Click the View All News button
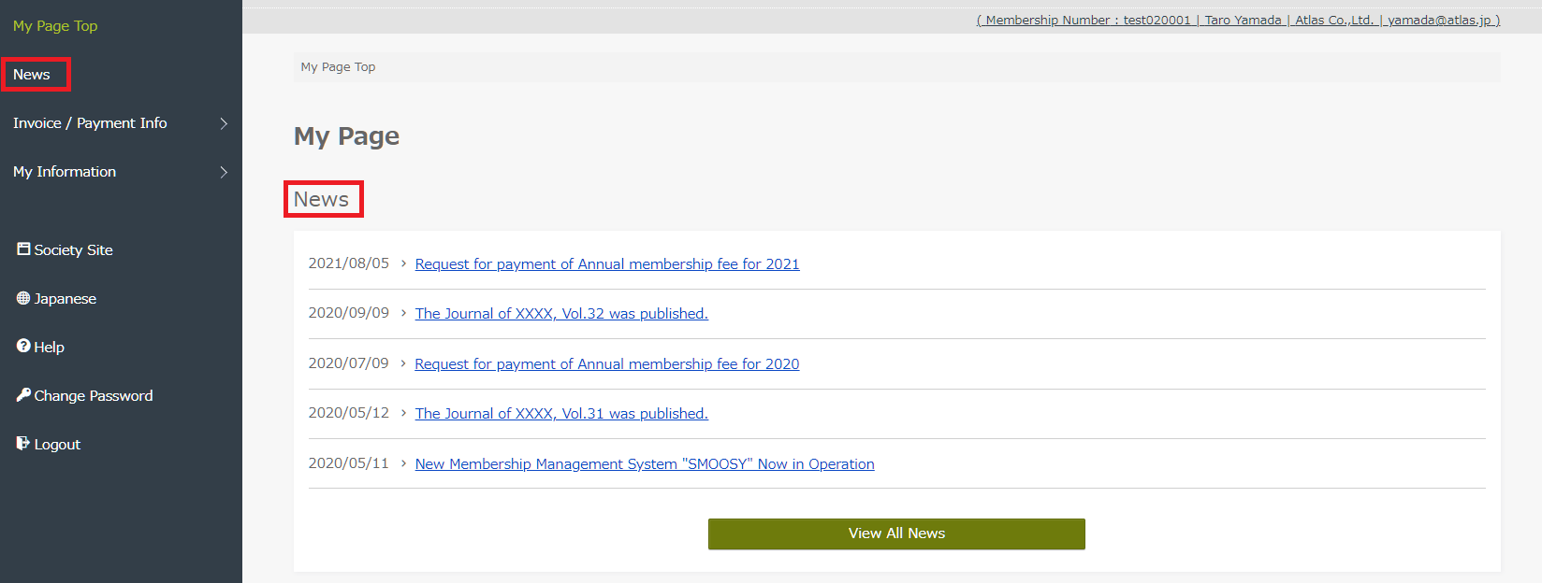 896,533
